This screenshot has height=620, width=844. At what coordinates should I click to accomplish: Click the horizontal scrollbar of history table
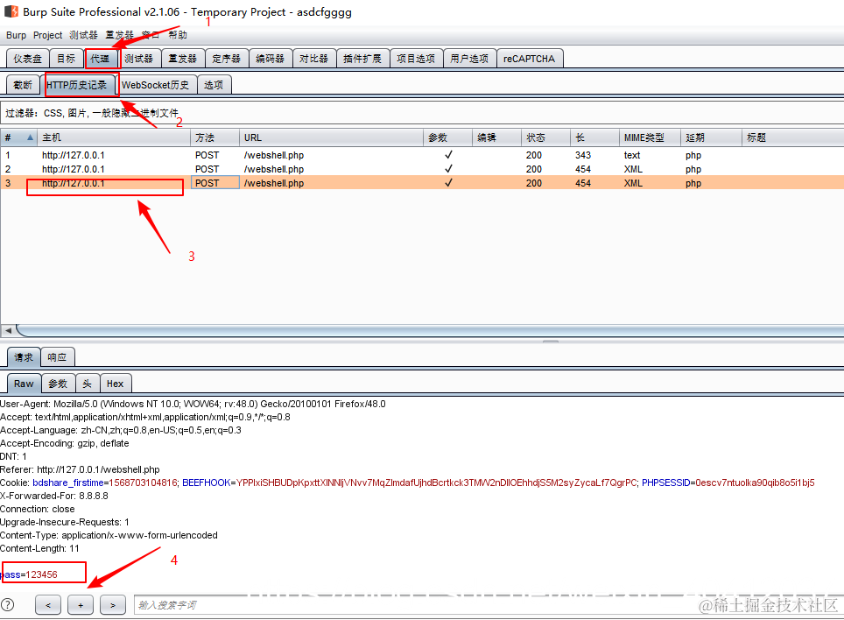(431, 330)
